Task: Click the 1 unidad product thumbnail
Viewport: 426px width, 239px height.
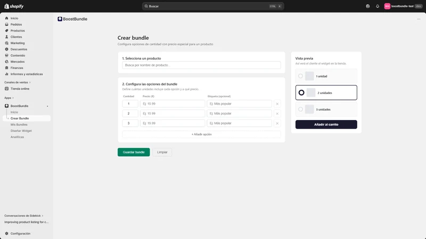Action: [309, 76]
